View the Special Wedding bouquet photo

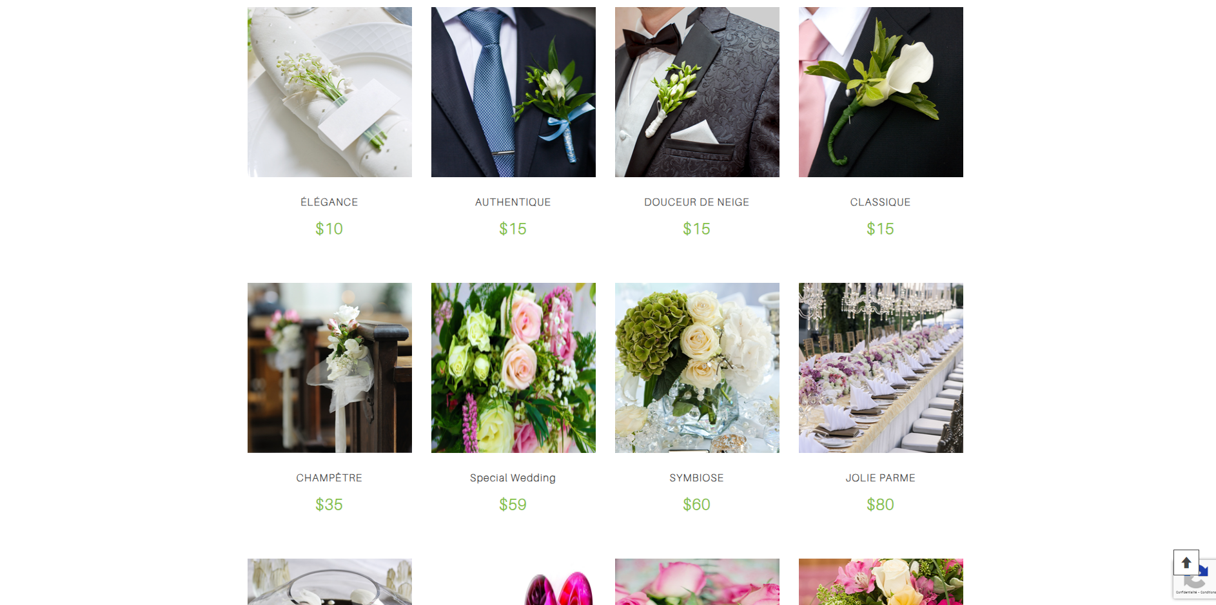pyautogui.click(x=513, y=368)
